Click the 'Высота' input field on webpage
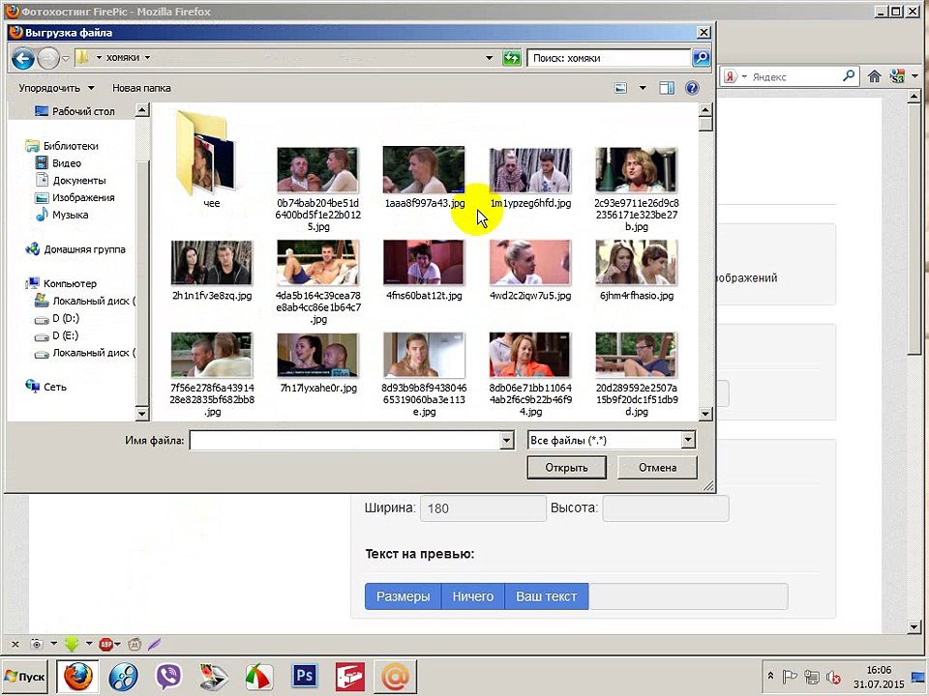 click(x=666, y=508)
